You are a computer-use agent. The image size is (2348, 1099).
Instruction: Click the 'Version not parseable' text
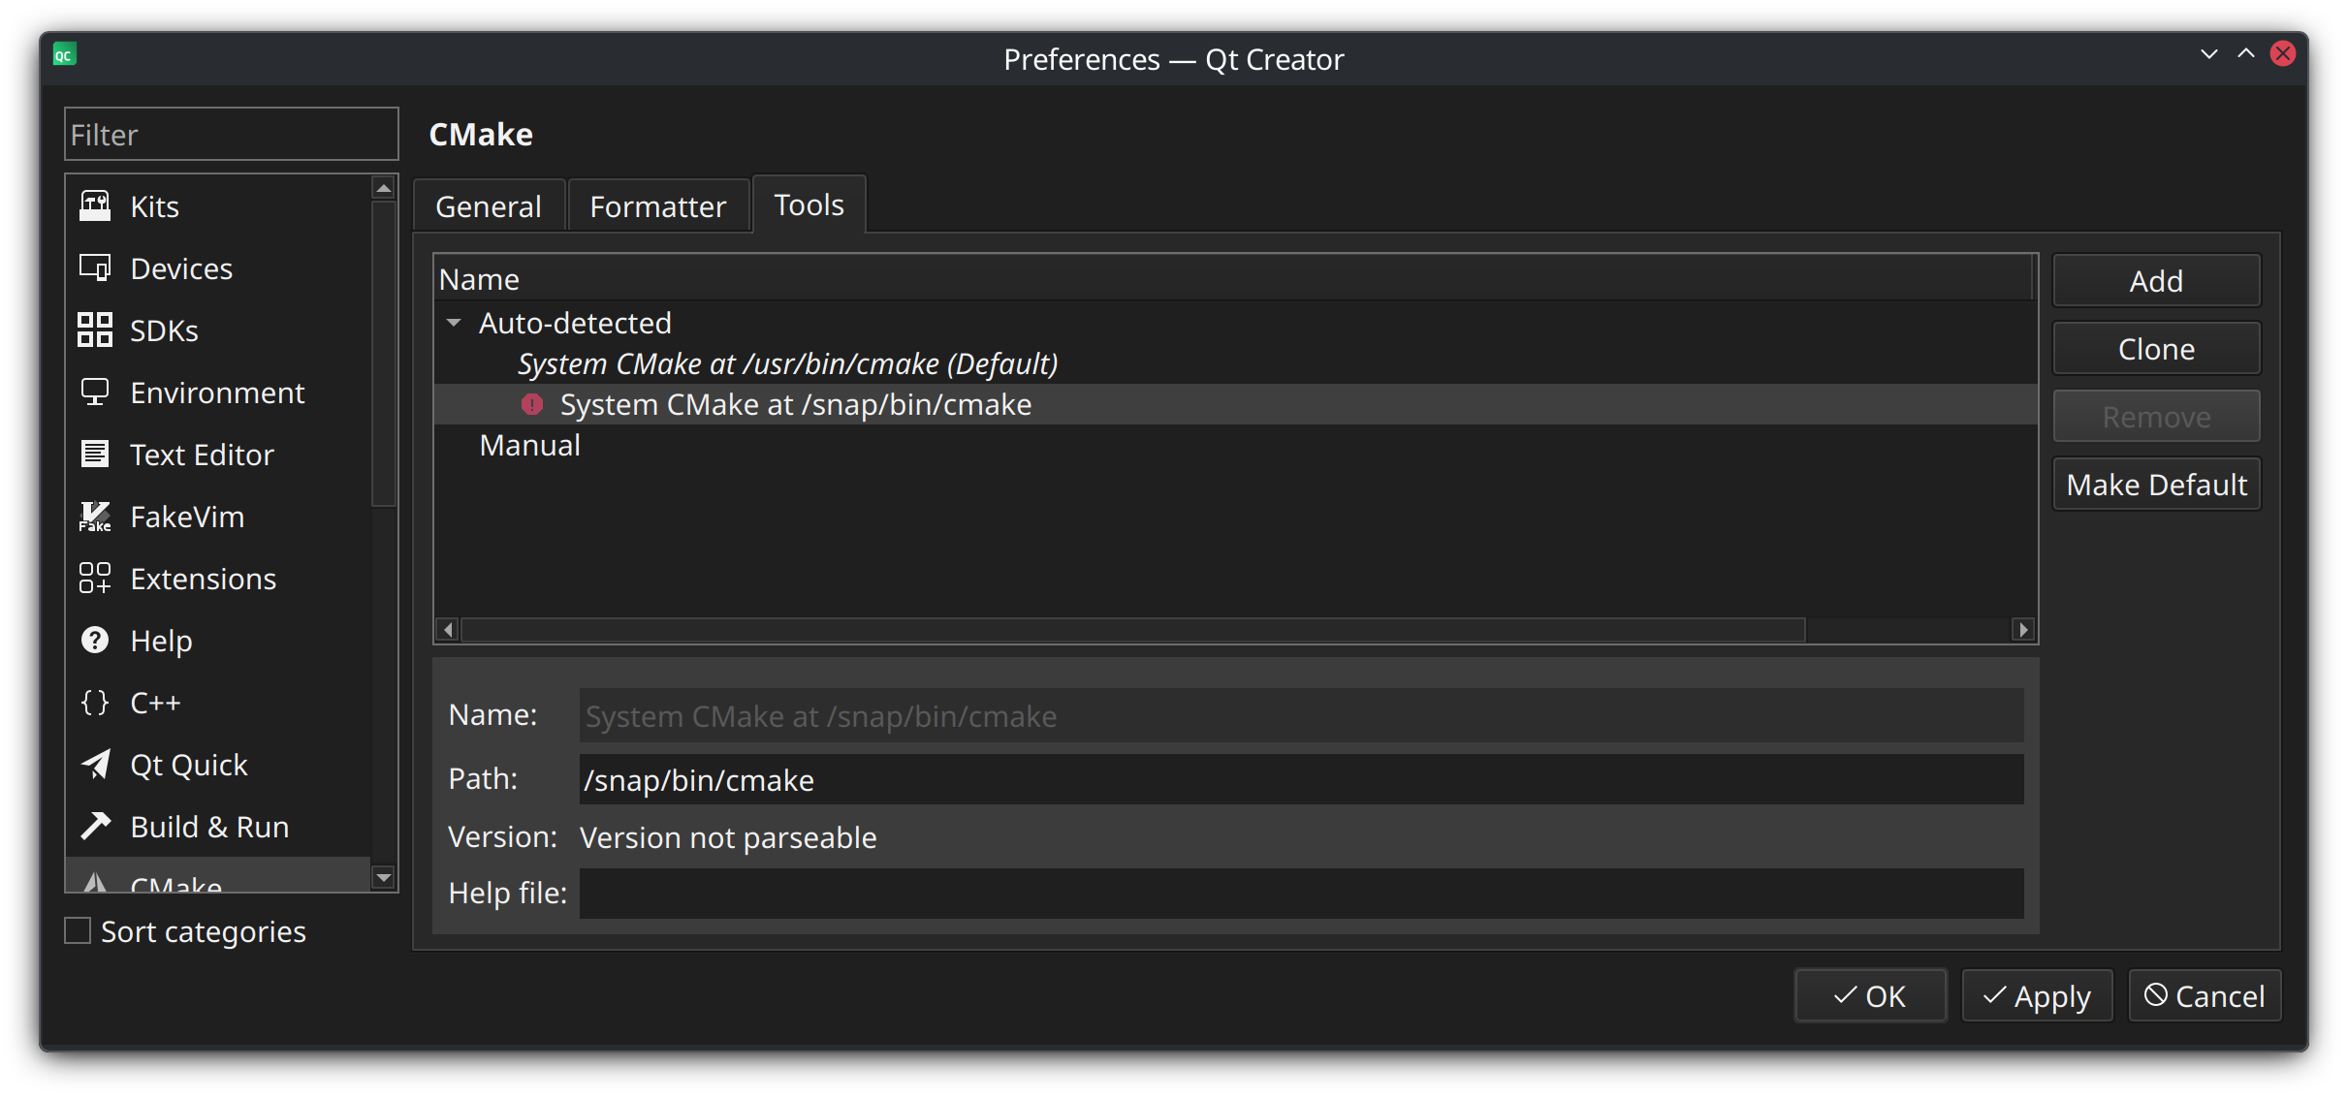click(728, 837)
